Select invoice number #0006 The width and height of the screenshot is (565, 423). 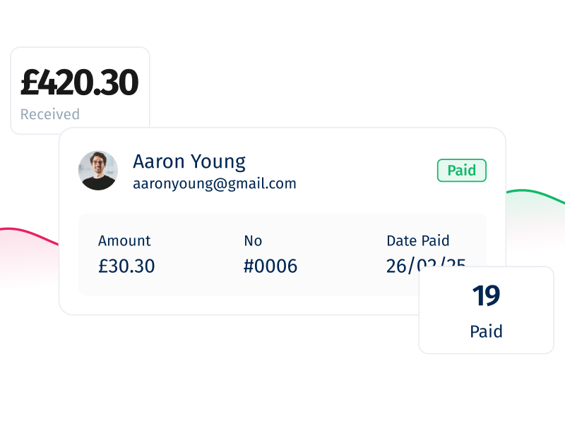(x=270, y=266)
